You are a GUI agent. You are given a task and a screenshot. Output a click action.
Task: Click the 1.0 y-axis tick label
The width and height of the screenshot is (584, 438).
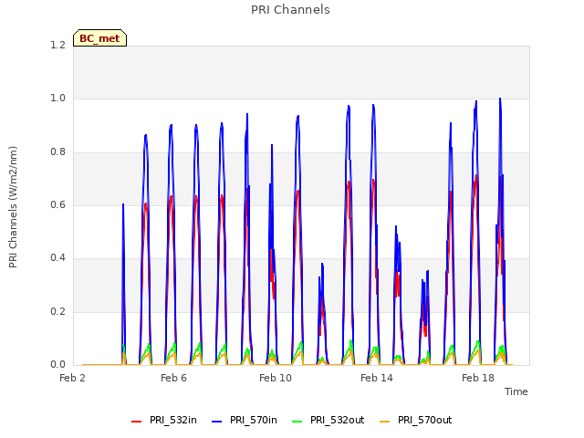coord(57,99)
